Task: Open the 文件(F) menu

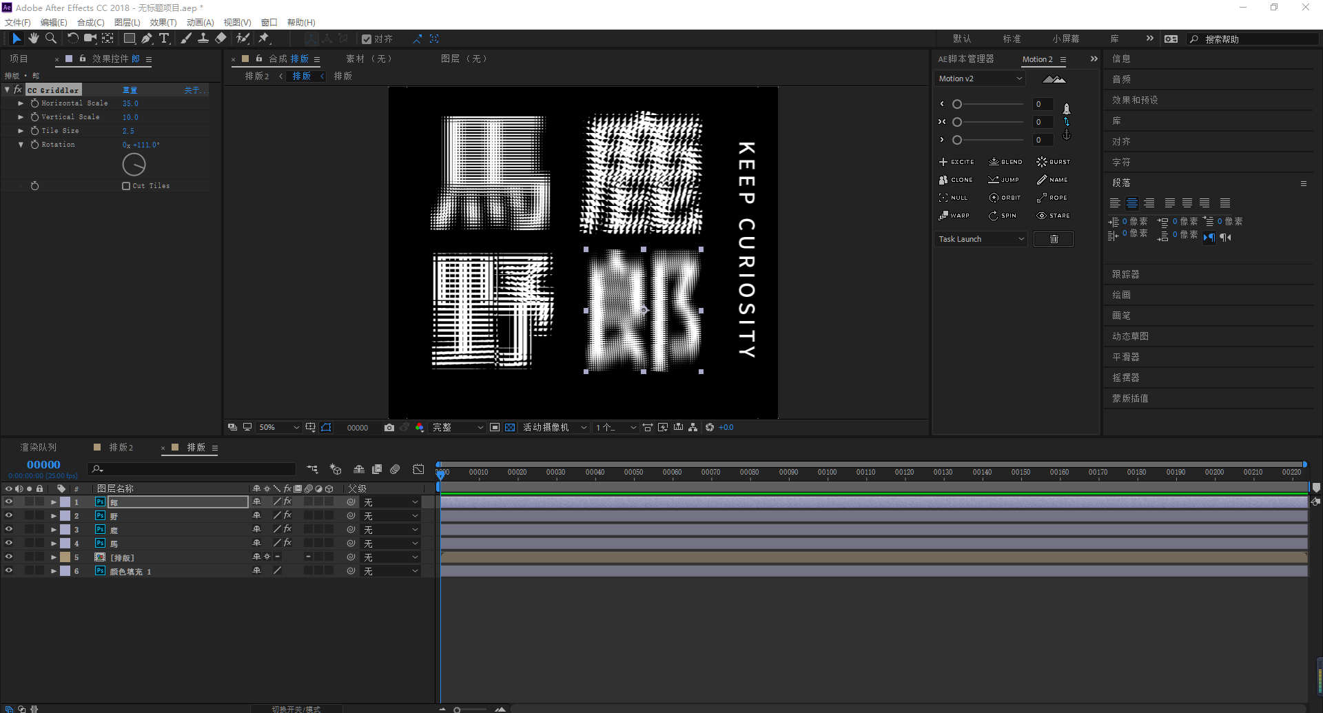Action: [17, 23]
